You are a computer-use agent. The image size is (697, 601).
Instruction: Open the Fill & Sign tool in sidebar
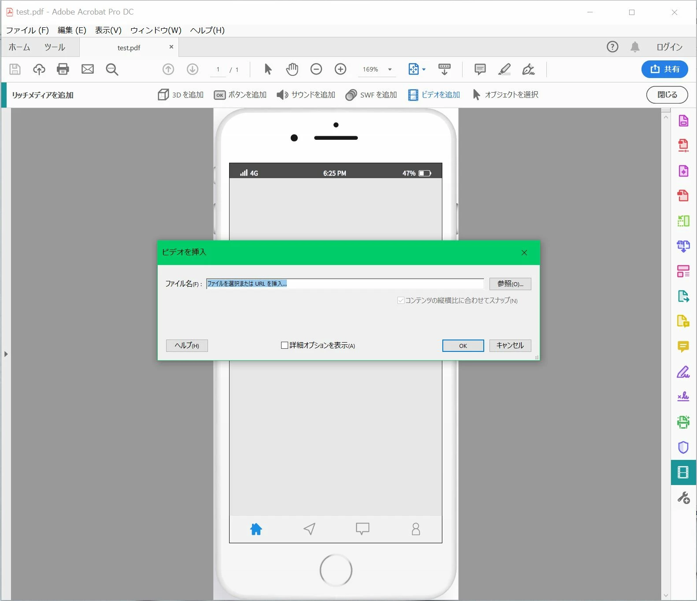(x=683, y=372)
